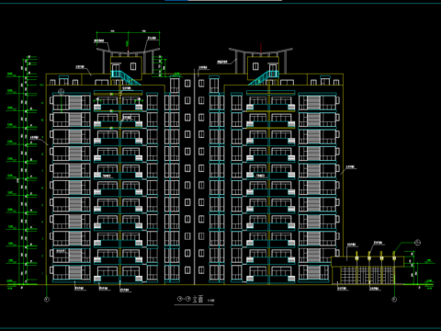This screenshot has height=331, width=441.
Task: Click the curved canopy of the left roof tower
Action: 128,51
